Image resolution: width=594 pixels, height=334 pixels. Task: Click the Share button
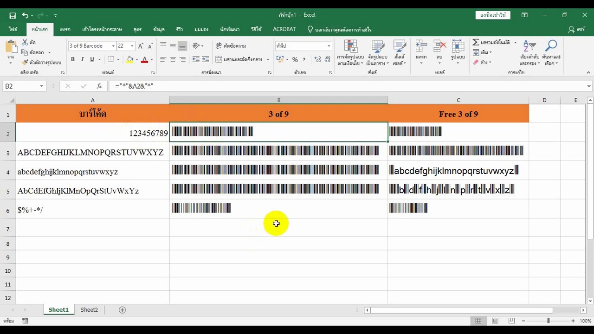click(x=577, y=29)
